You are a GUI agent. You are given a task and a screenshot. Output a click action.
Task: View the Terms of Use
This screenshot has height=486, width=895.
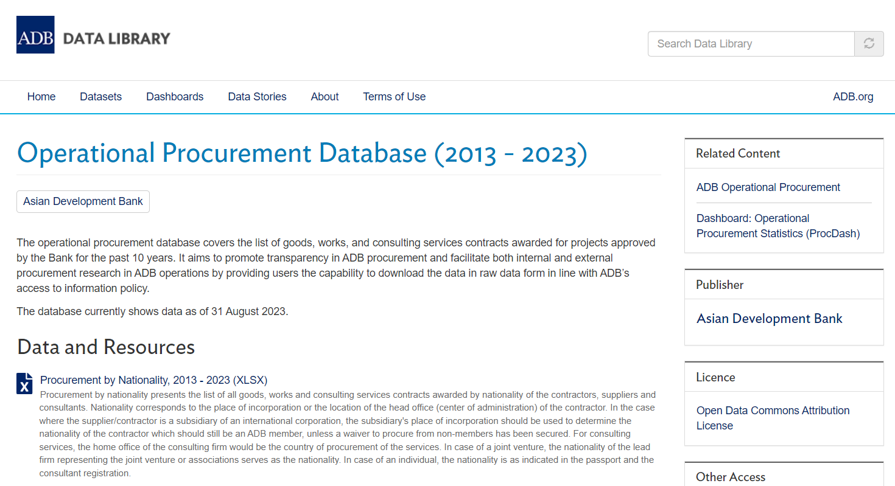tap(395, 97)
